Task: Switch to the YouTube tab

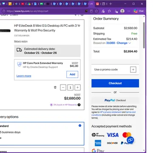Action: click(23, 4)
